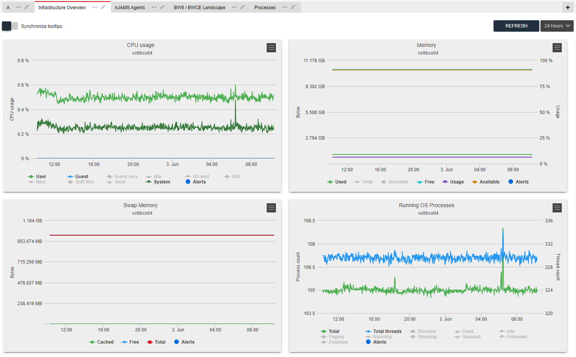
Task: Click move arrows icon on BW6 / BWCE Landscape tab
Action: (234, 7)
